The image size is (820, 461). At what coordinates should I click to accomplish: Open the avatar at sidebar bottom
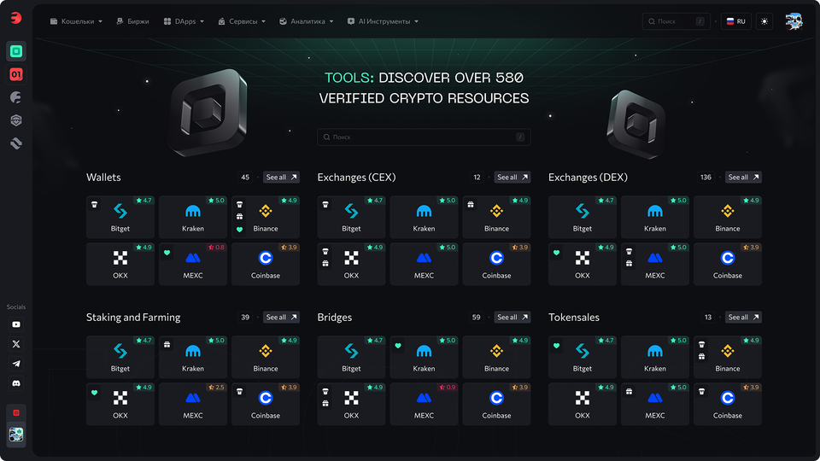click(x=16, y=435)
